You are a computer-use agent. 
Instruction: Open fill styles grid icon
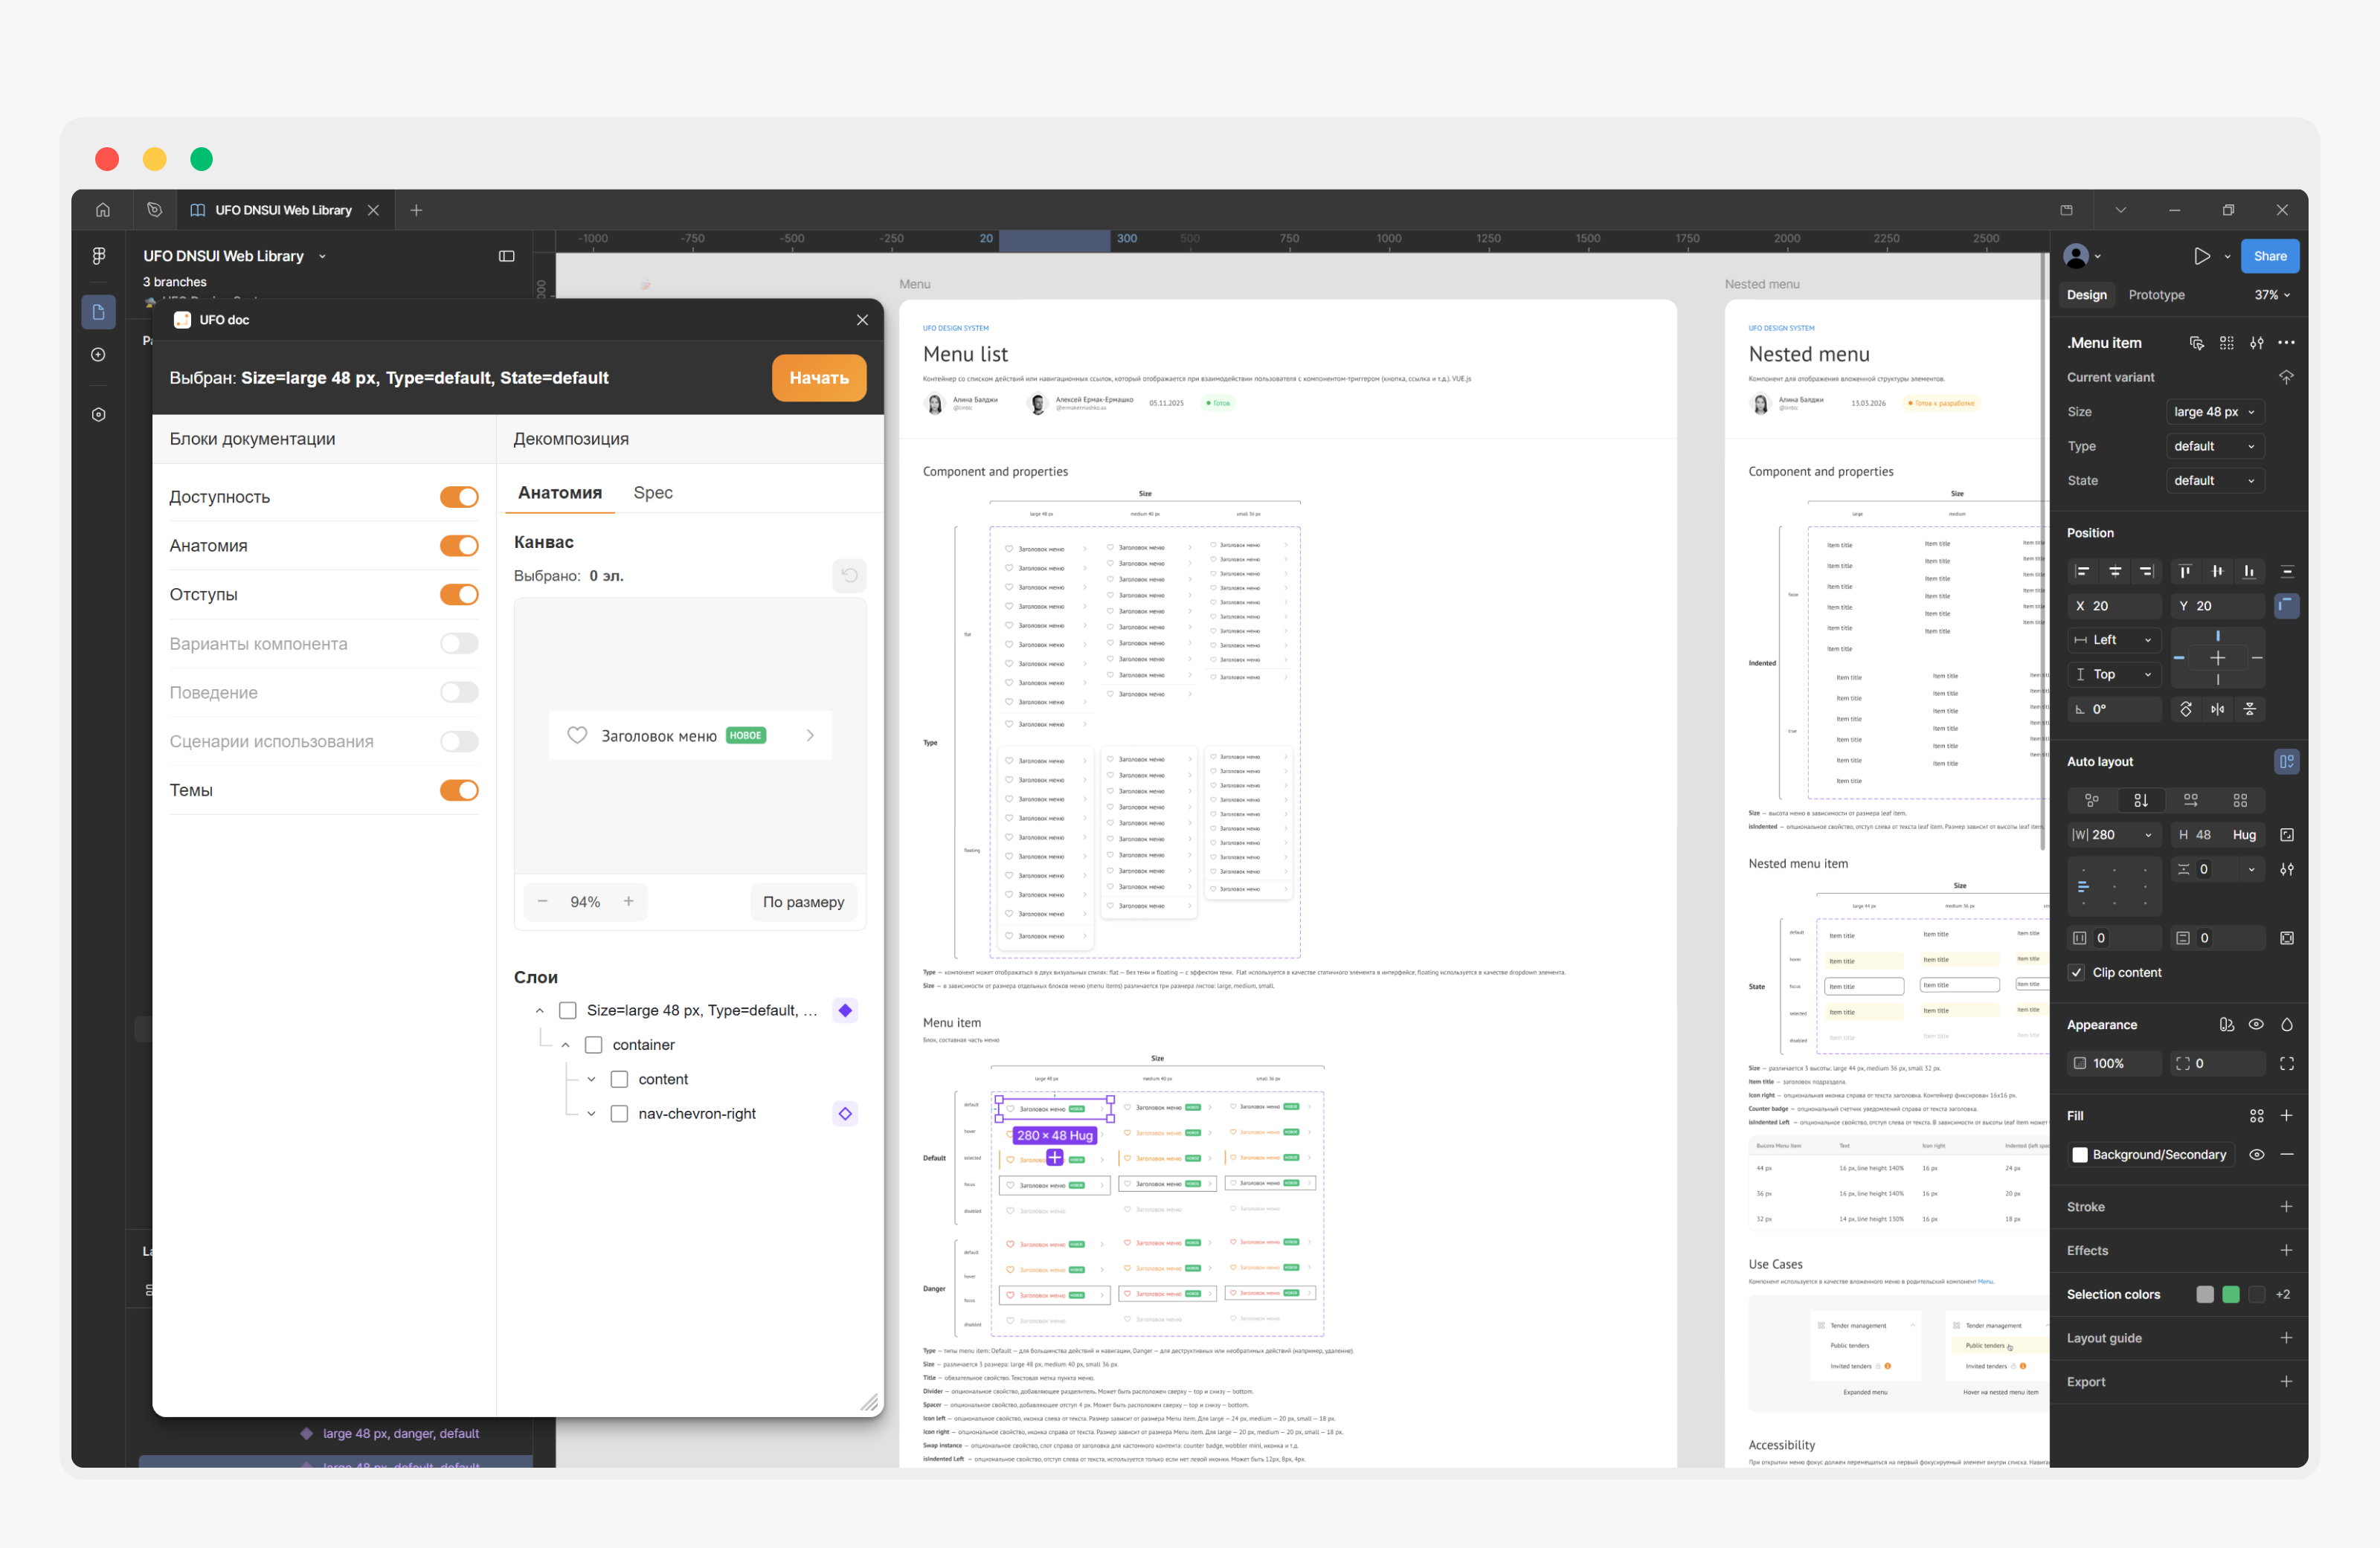tap(2257, 1116)
